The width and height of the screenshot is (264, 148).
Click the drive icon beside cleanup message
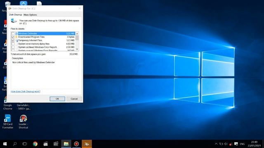pos(14,21)
